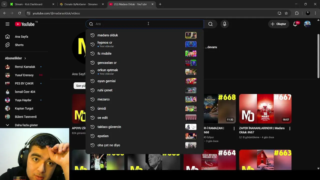This screenshot has width=320, height=180.
Task: Open PES BY ÇAKIR subscription
Action: (24, 83)
